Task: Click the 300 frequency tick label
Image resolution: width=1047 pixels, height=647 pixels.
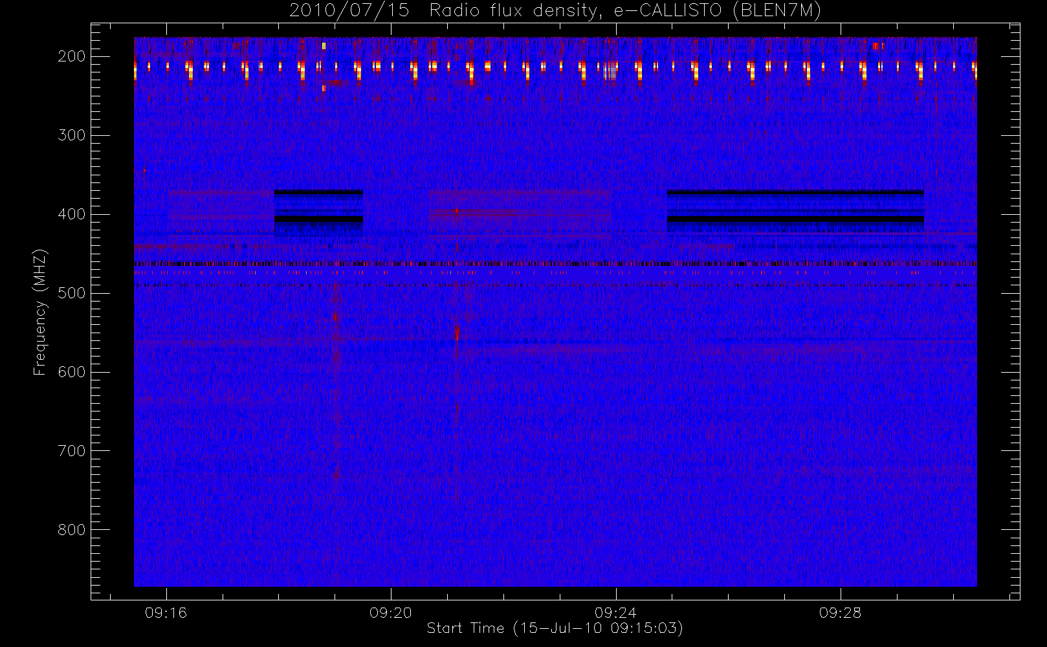Action: click(x=72, y=135)
